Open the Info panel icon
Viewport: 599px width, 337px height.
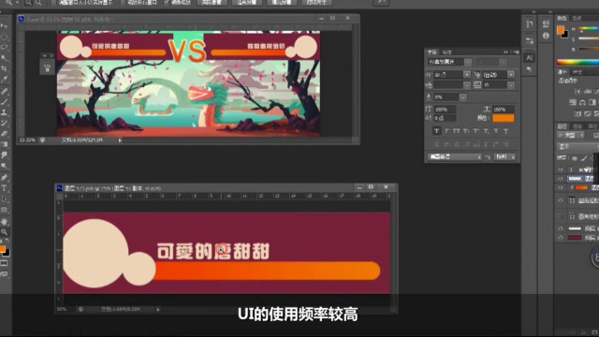[546, 36]
